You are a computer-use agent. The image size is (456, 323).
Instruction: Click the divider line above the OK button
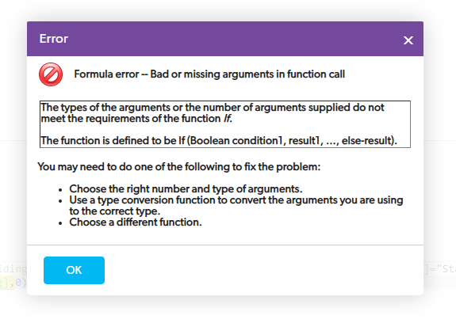tap(225, 245)
